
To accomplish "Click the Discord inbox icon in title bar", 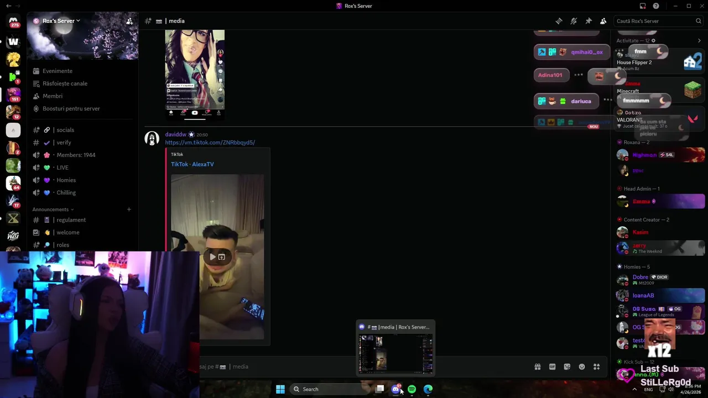I will tap(643, 6).
